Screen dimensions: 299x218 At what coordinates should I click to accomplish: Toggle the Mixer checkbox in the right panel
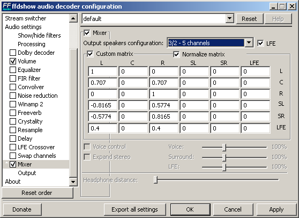[87, 33]
